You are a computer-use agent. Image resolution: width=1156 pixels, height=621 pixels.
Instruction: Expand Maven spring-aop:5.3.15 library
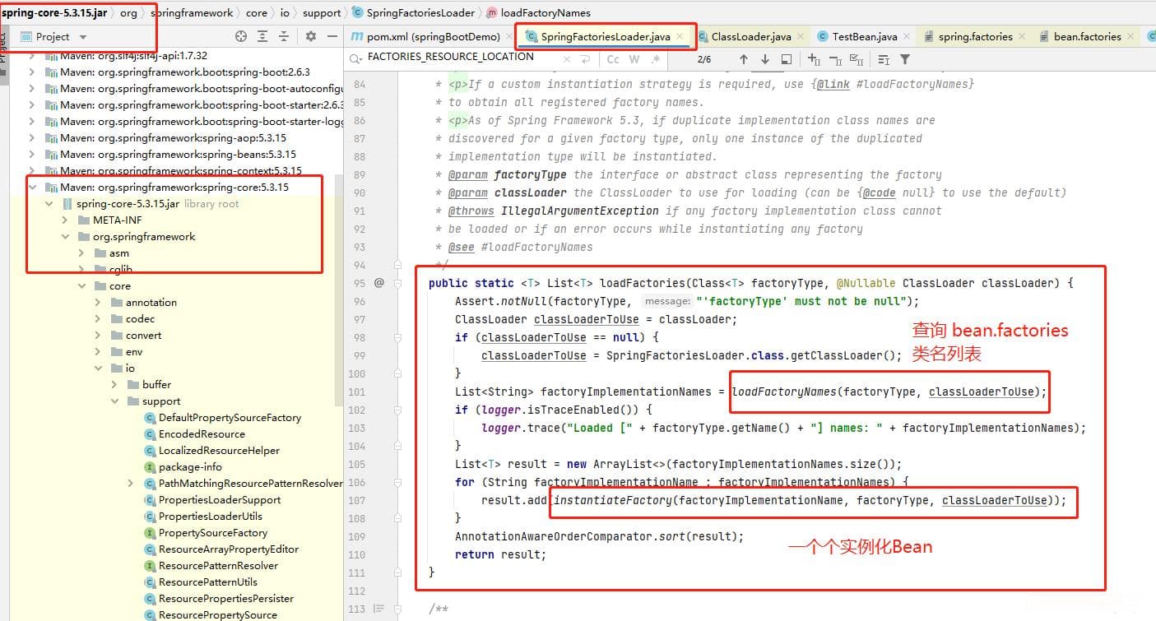pos(32,137)
